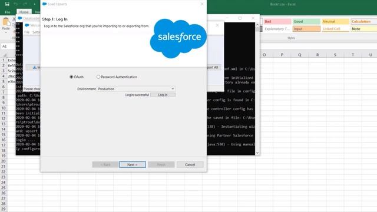Select row header 20
The image size is (377, 212).
[4, 161]
